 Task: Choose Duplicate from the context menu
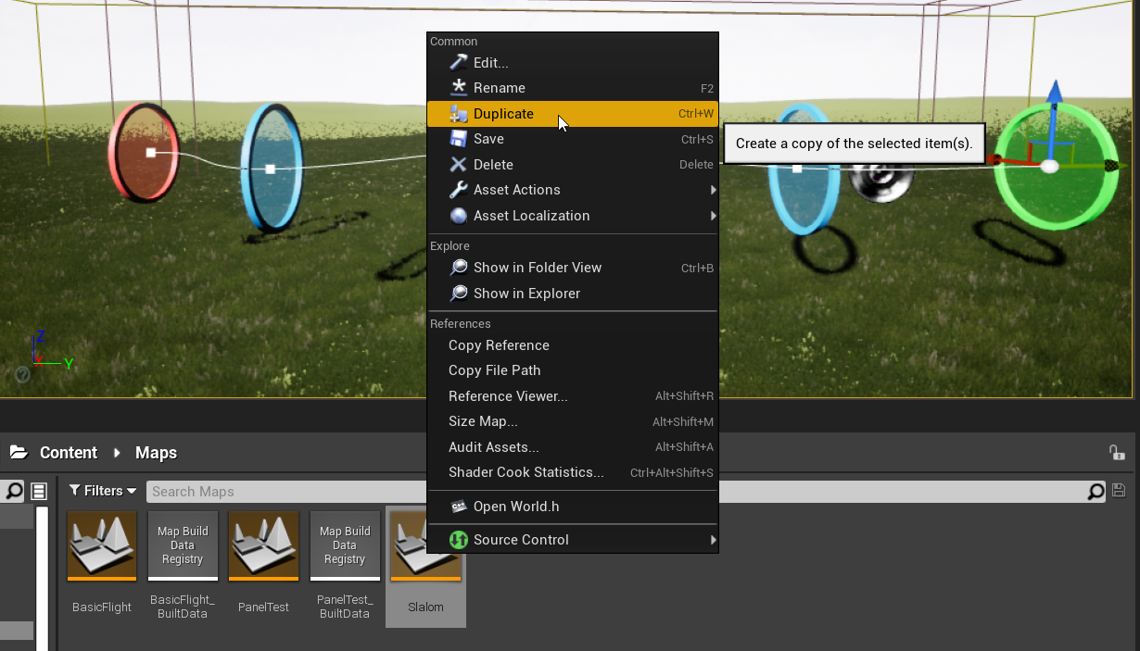click(x=503, y=114)
